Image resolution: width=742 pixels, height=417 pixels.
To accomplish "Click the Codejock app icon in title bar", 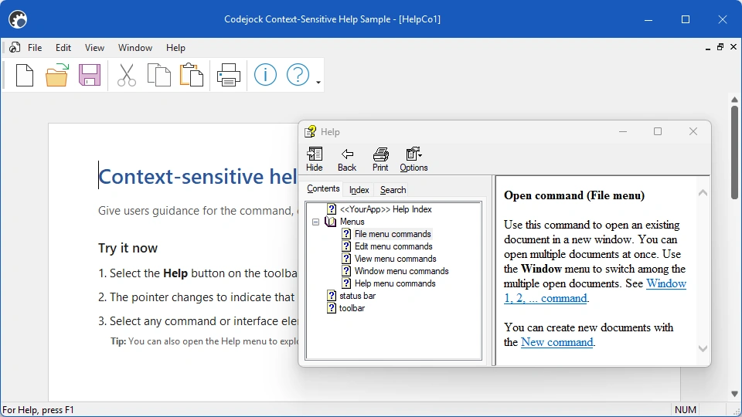I will tap(18, 19).
